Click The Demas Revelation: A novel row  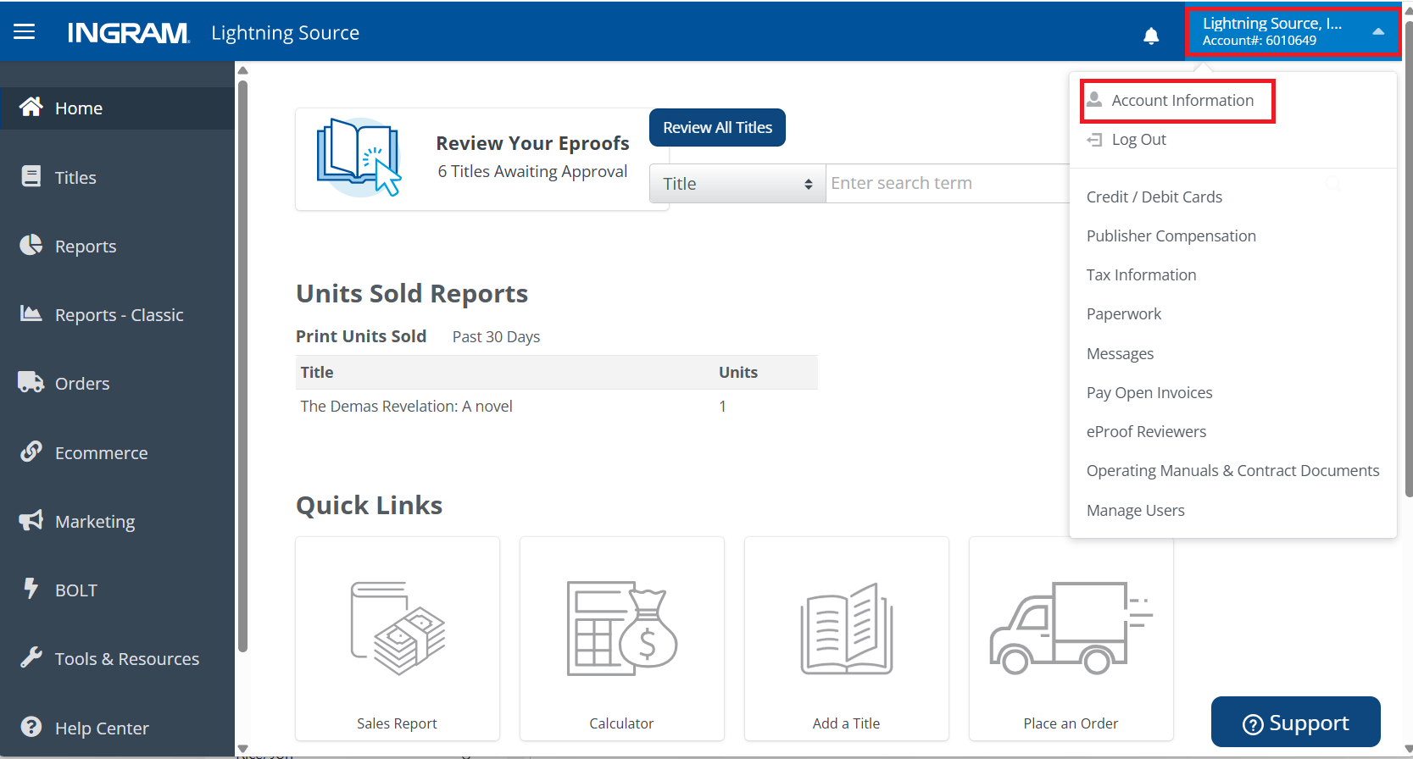pos(557,407)
